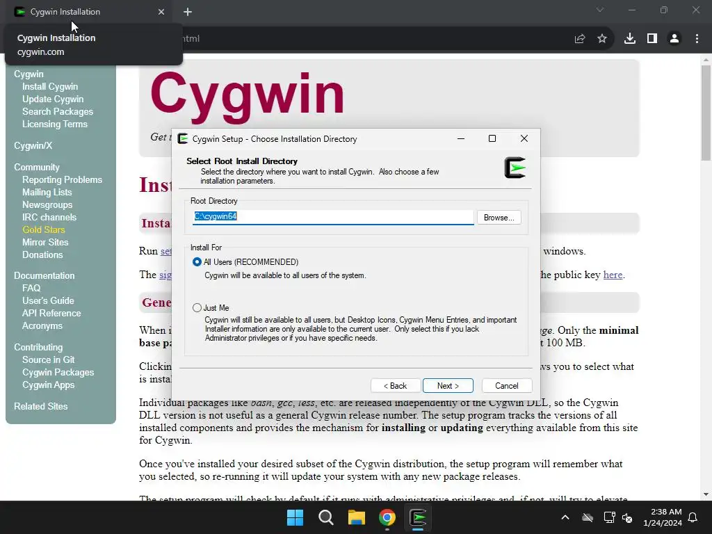Screen dimensions: 712x534
Task: Open the Acronyms sidebar link
Action: tap(42, 325)
